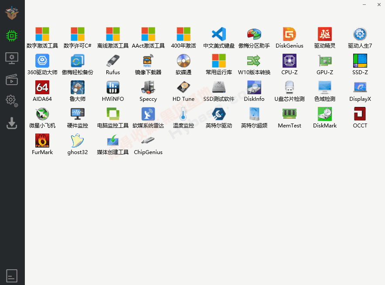385x285 pixels.
Task: Launch 驱动精灵
Action: pyautogui.click(x=325, y=38)
